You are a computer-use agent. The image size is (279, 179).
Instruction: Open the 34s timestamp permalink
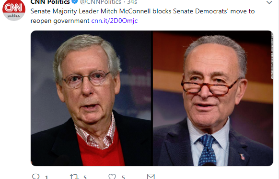tap(132, 2)
